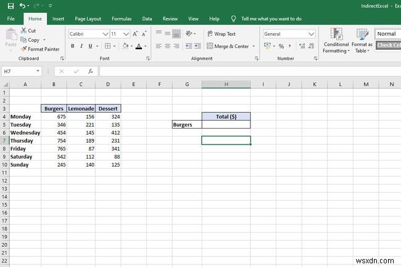Toggle Bold formatting
Screen dimensions: 401x267
(x=73, y=46)
